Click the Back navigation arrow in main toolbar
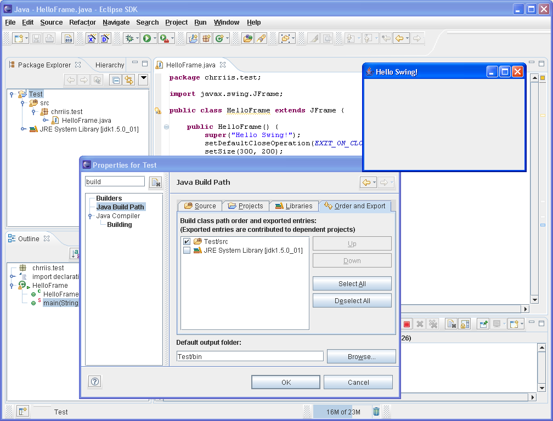Screen dimensions: 553x421 (399, 38)
